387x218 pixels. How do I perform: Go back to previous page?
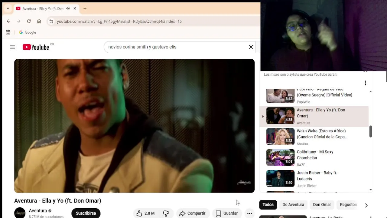click(x=8, y=21)
